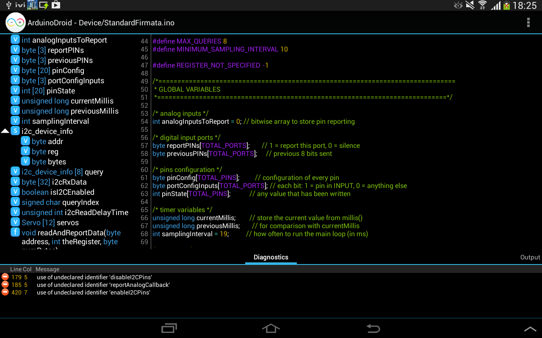Open the overflow menu in the action bar
The width and height of the screenshot is (542, 338).
coord(528,22)
